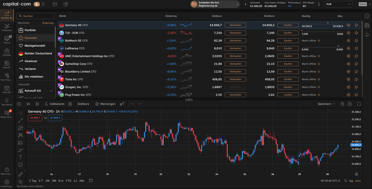Viewport: 372px width, 189px height.
Task: Open chart quick search lightning icon
Action: click(x=342, y=104)
